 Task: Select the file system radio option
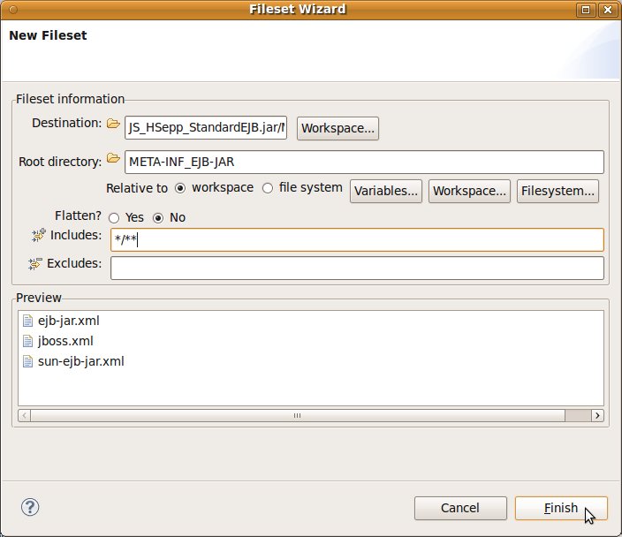click(268, 188)
